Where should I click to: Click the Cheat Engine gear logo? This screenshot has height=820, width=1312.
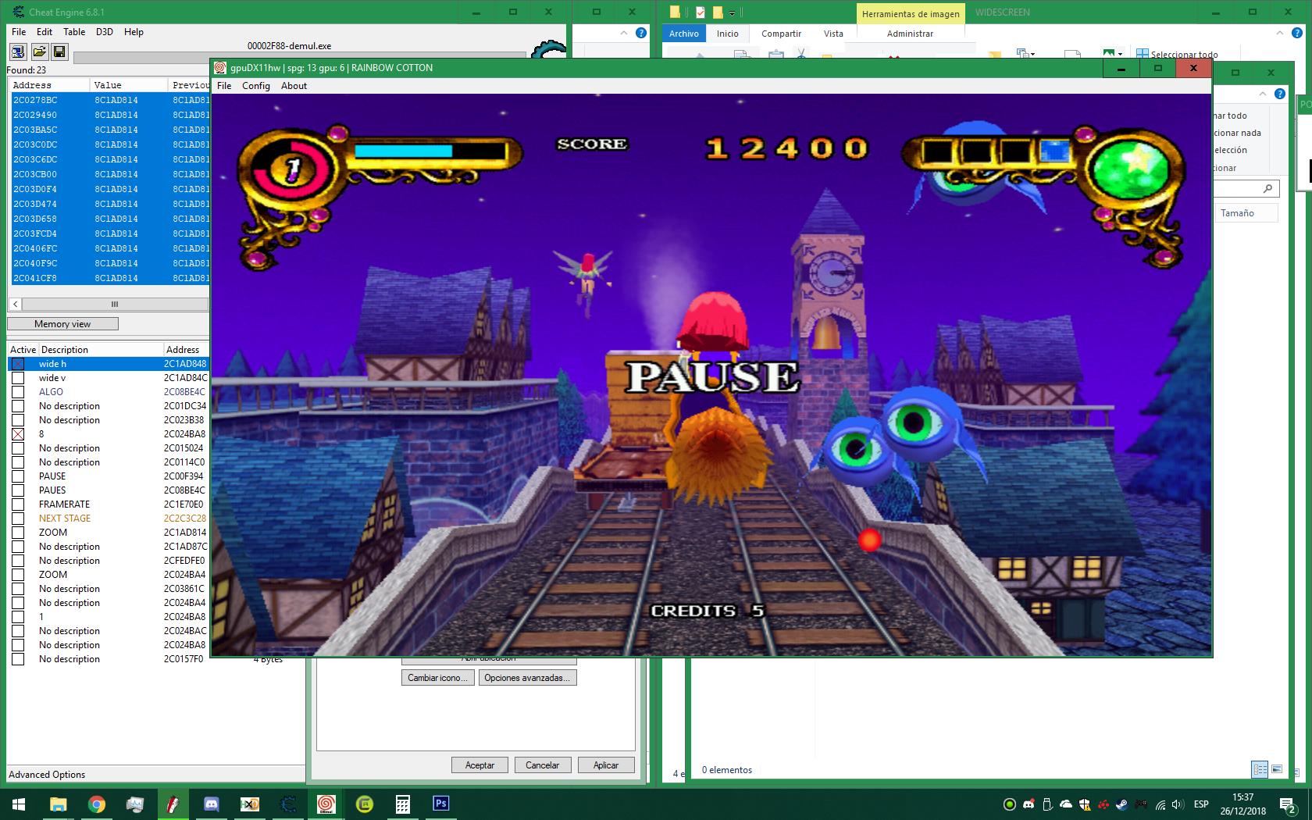pos(548,48)
